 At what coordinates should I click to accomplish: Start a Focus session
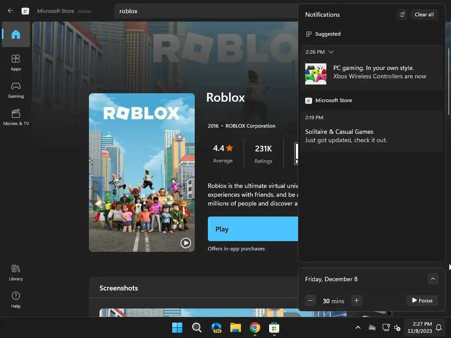point(422,301)
